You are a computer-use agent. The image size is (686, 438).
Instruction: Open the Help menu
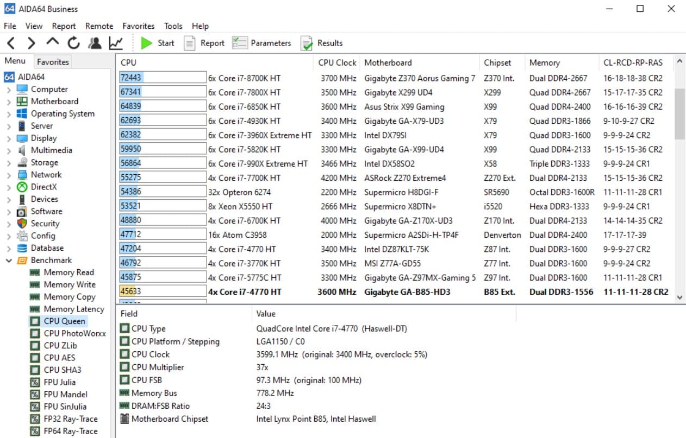pos(200,26)
